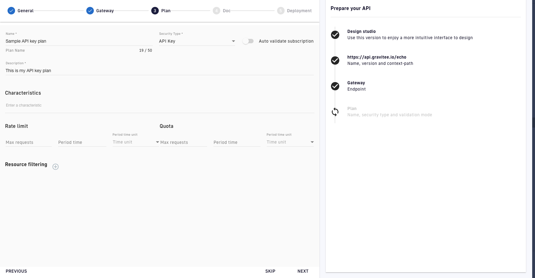
Task: Enable Auto validate subscription toggle
Action: (248, 41)
